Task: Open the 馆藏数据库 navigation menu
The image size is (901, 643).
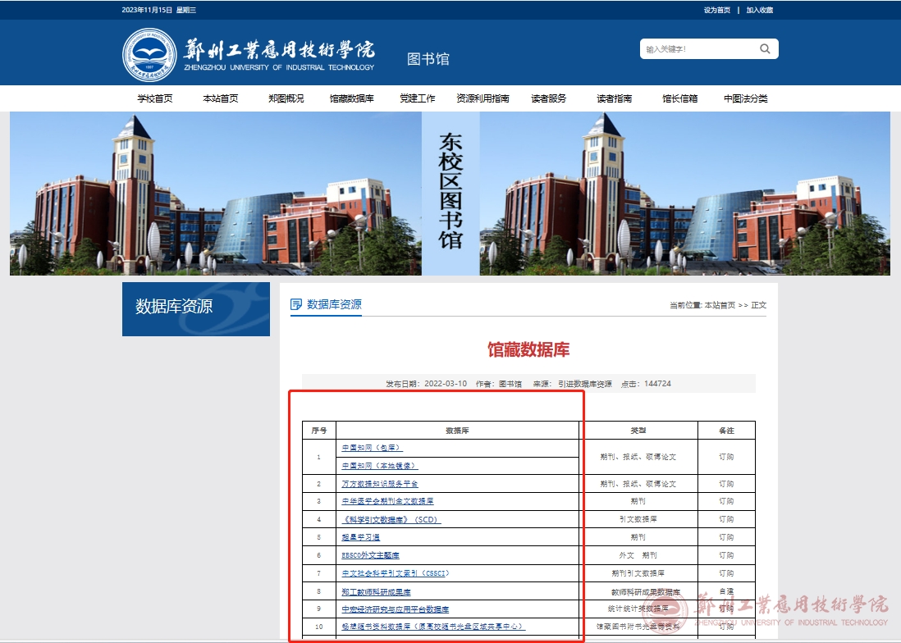Action: [351, 98]
